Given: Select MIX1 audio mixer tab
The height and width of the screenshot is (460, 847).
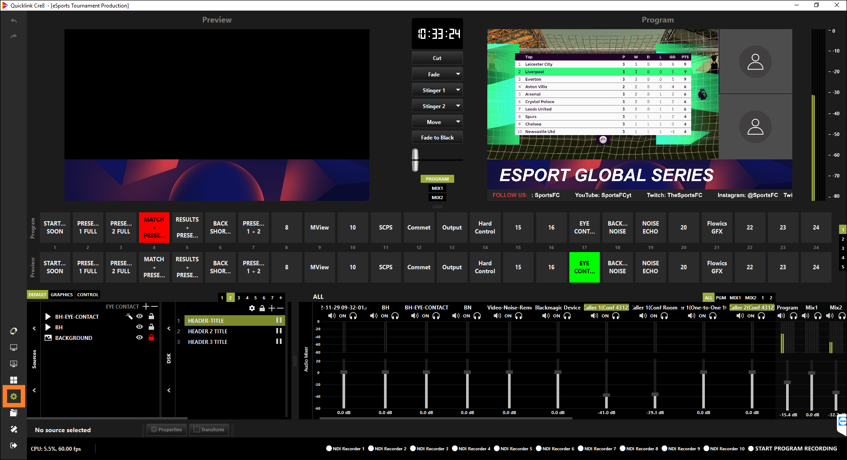Looking at the screenshot, I should [x=735, y=298].
